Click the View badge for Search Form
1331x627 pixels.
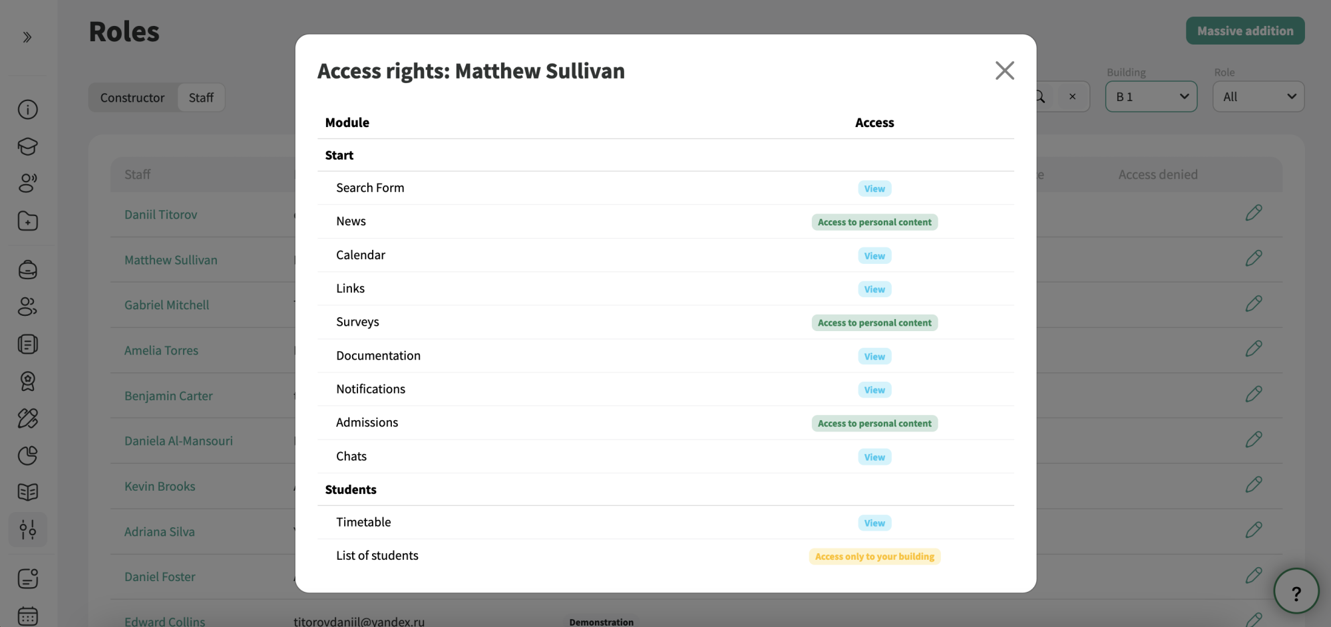[874, 189]
